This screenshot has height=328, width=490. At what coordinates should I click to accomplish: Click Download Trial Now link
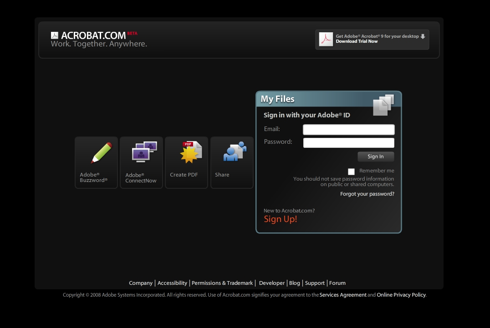pos(357,41)
